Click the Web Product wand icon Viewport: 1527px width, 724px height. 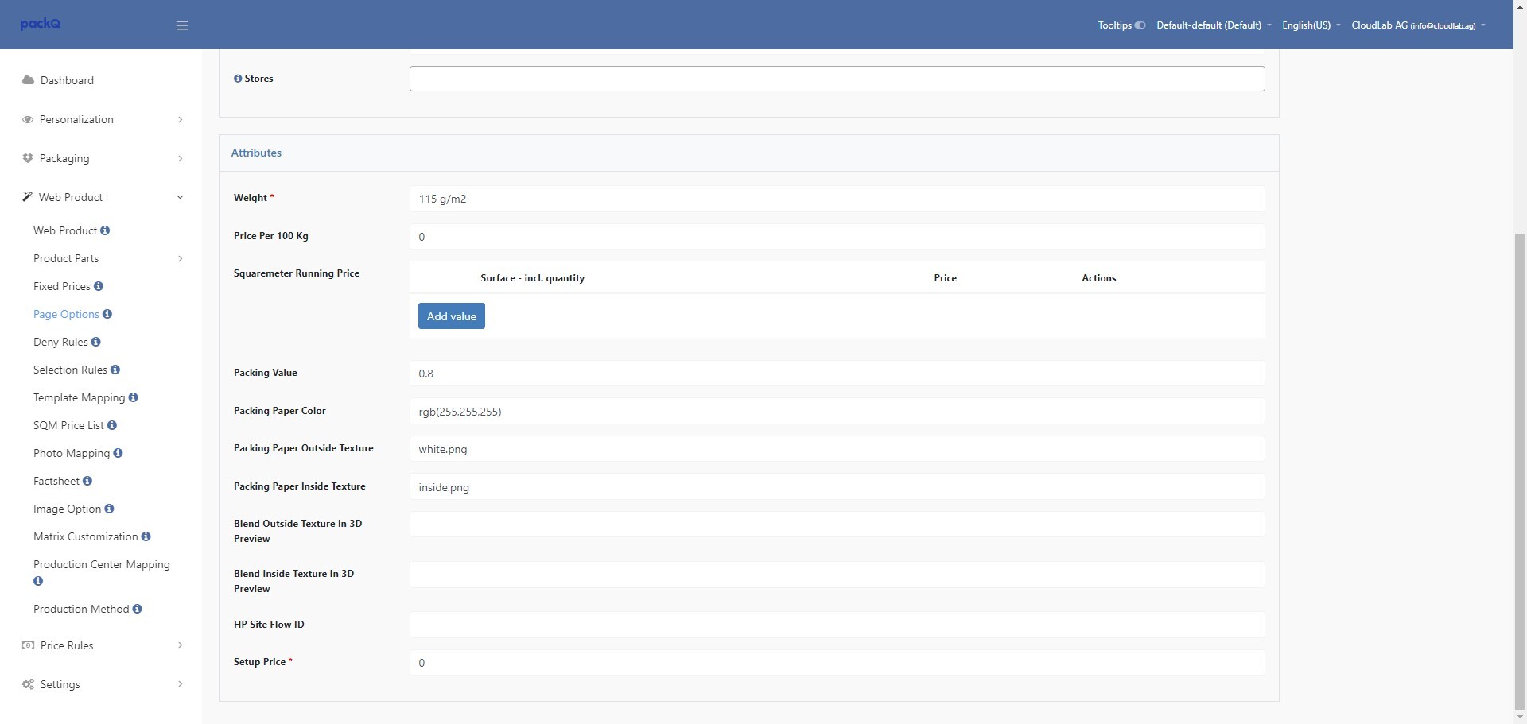[28, 197]
